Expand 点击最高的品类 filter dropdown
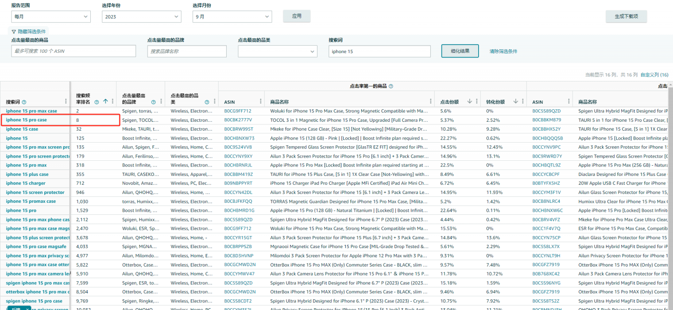673x310 pixels. click(x=278, y=51)
